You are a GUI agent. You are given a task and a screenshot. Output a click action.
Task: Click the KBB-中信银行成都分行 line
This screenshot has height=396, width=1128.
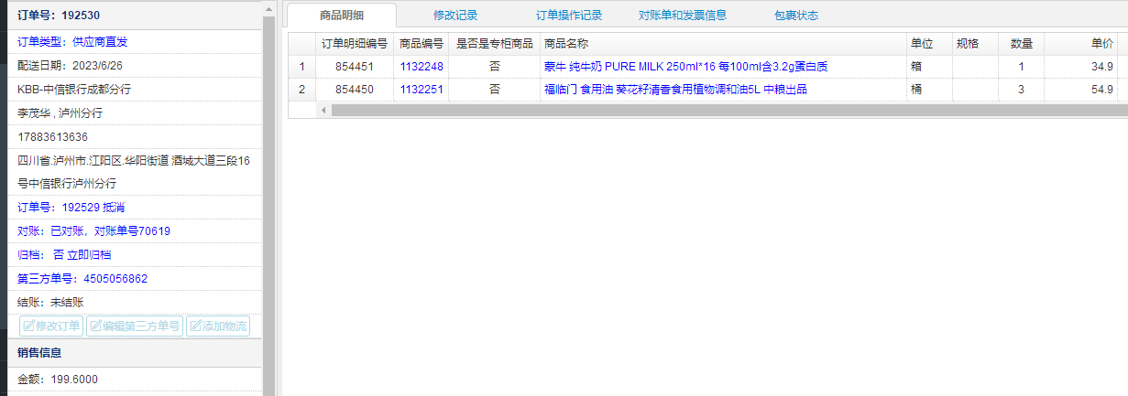tap(135, 89)
